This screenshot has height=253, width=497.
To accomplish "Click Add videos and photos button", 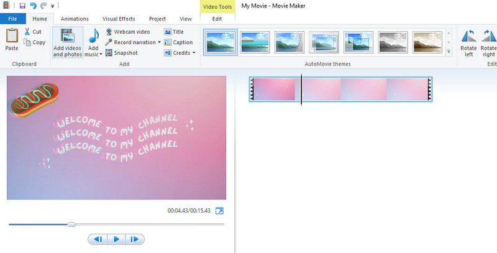I will (x=68, y=42).
